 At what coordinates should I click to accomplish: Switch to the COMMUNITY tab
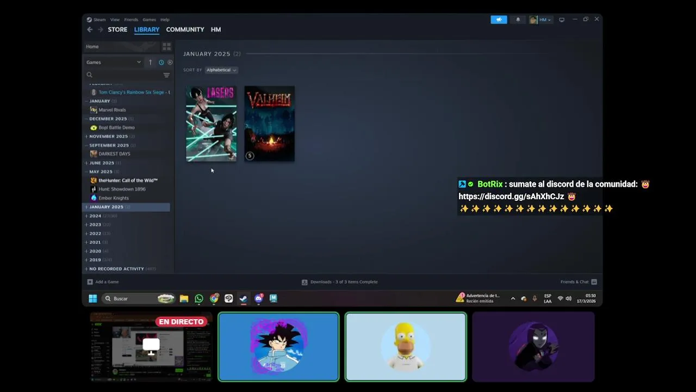click(185, 29)
